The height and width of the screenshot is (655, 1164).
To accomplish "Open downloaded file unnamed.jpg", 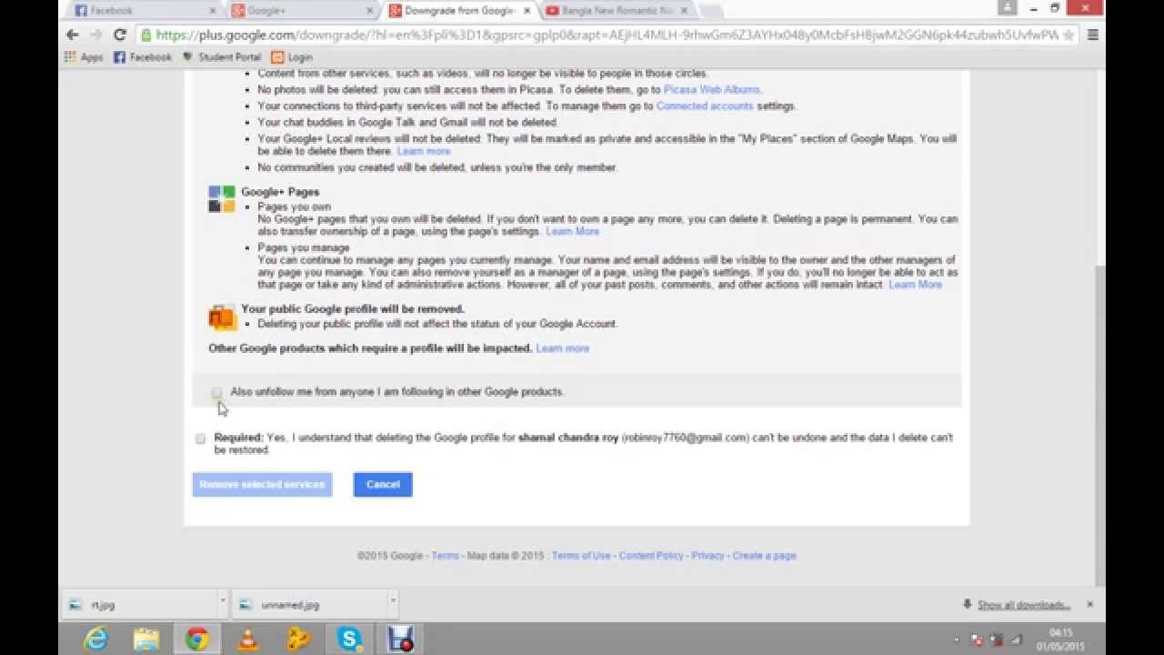I will [309, 605].
